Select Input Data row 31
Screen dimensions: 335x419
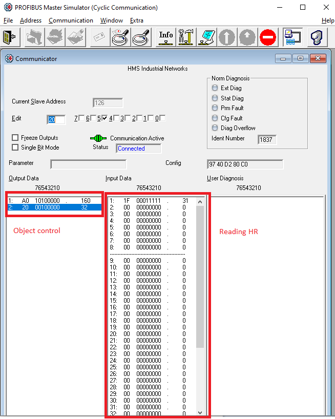(152, 407)
